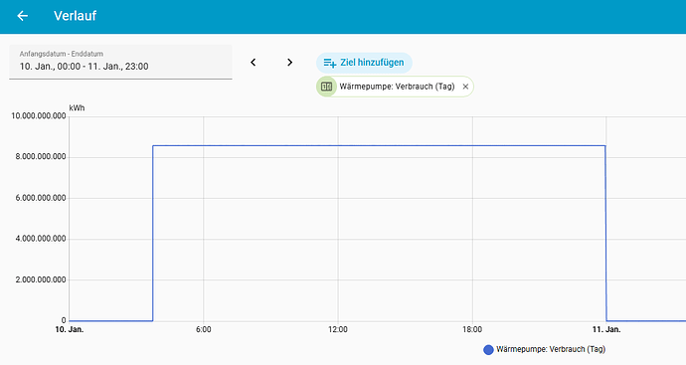Click the blue plateau line in the chart
This screenshot has width=686, height=365.
click(379, 146)
